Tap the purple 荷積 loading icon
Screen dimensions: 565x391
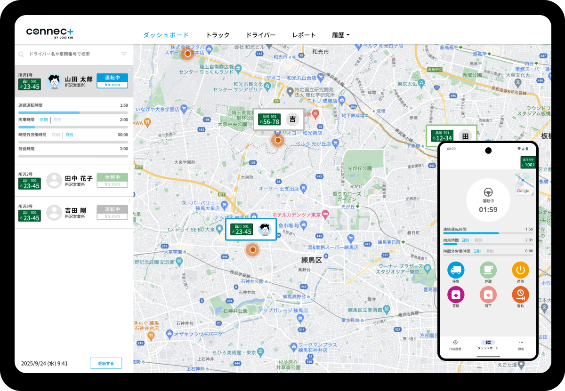coord(455,295)
